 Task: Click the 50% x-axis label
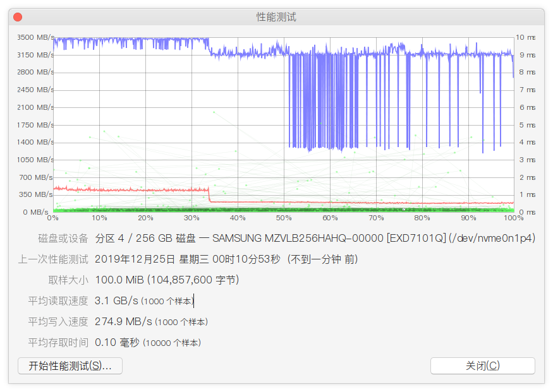point(284,218)
